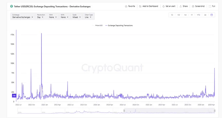This screenshot has height=118, width=222.
Task: Open the calendar date range picker
Action: pos(212,15)
